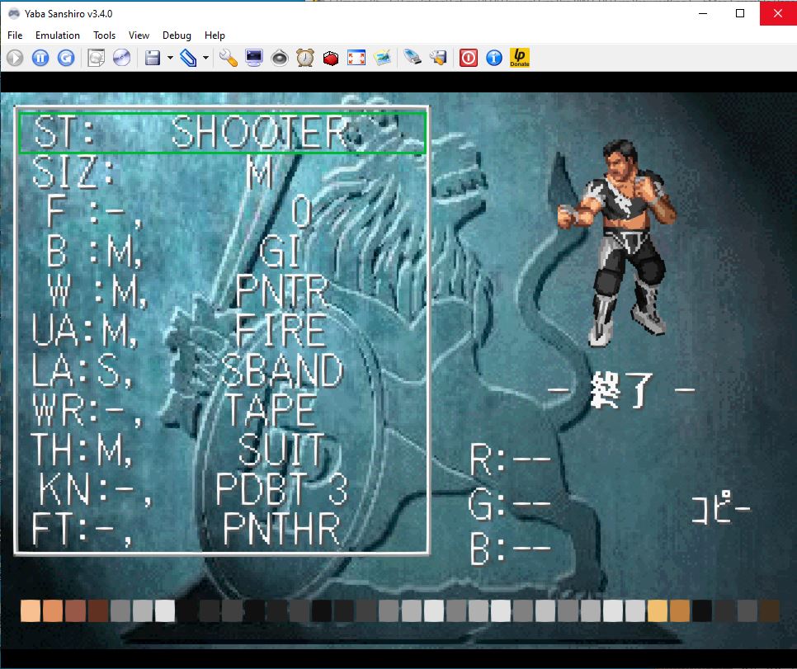The image size is (797, 669).
Task: Click the Run emulation play icon
Action: (15, 58)
